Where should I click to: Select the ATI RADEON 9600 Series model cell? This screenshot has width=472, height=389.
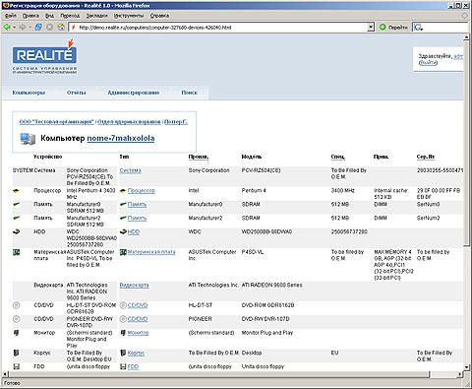pos(272,286)
